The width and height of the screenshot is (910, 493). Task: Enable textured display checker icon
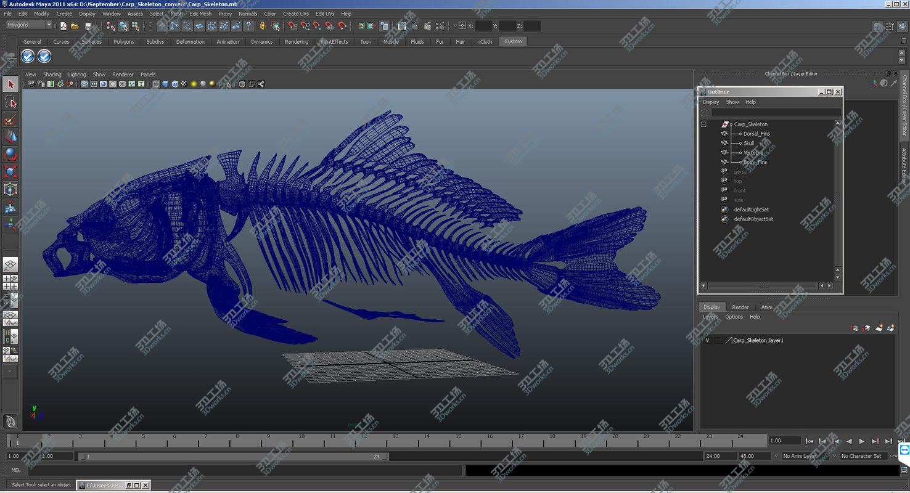tap(184, 84)
